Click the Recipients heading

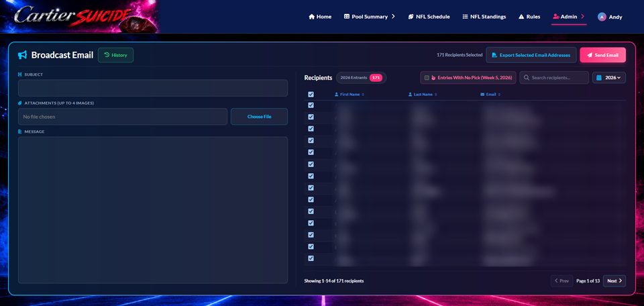pyautogui.click(x=318, y=78)
